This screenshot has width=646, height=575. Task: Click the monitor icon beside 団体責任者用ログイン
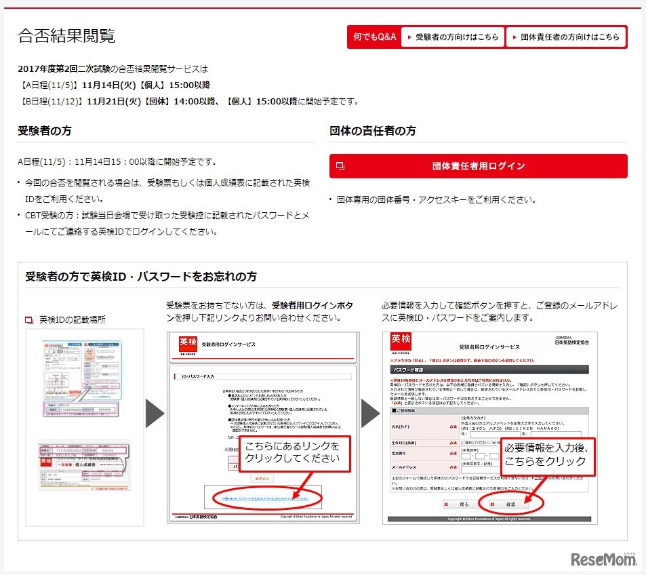340,165
